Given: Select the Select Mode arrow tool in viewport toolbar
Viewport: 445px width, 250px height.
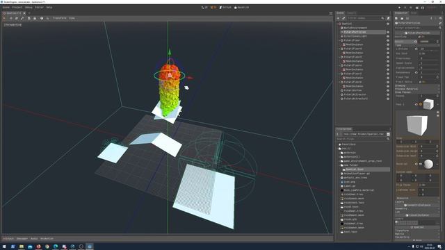Looking at the screenshot, I should coord(4,18).
